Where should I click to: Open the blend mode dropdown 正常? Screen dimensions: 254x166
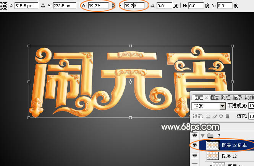pyautogui.click(x=209, y=106)
